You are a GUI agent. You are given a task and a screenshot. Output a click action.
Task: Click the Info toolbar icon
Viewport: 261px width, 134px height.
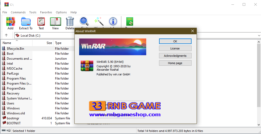click(x=113, y=21)
